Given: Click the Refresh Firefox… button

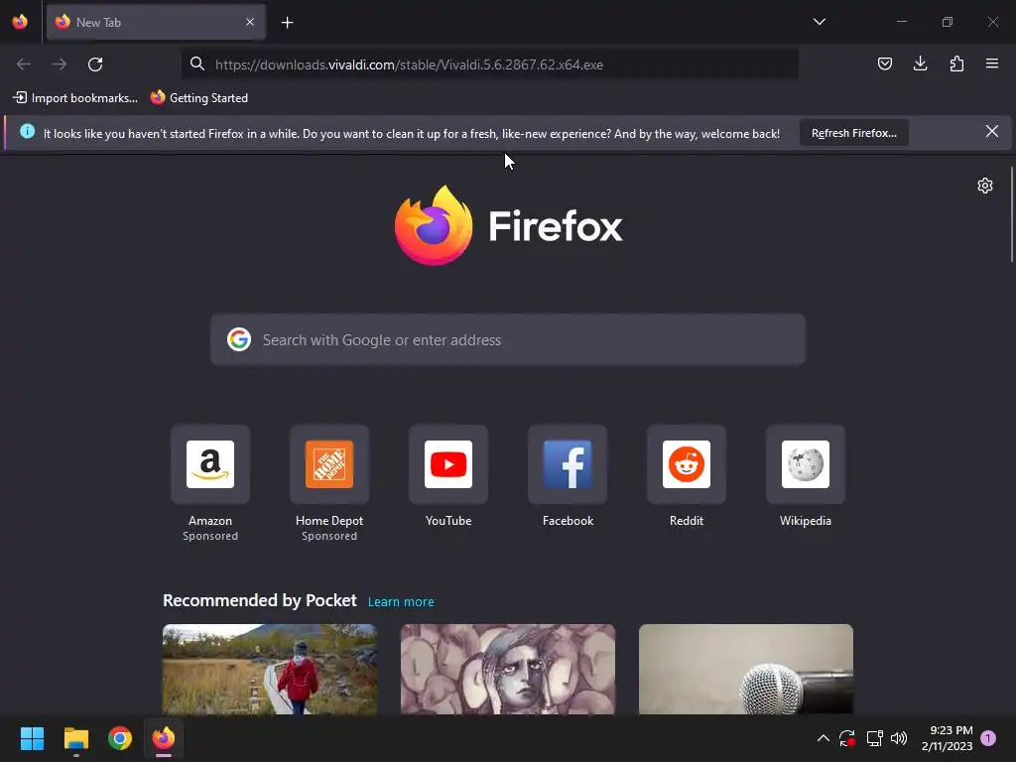Looking at the screenshot, I should tap(854, 133).
